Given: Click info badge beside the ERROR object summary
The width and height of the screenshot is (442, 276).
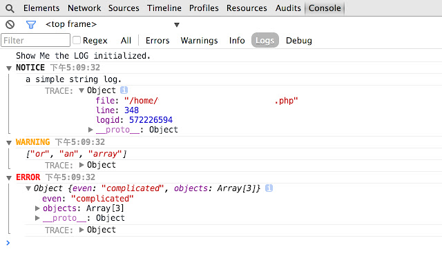Looking at the screenshot, I should point(269,188).
